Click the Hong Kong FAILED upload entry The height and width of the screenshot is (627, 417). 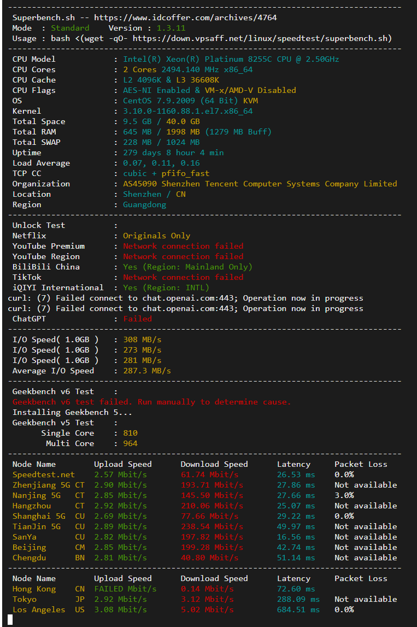coord(125,589)
